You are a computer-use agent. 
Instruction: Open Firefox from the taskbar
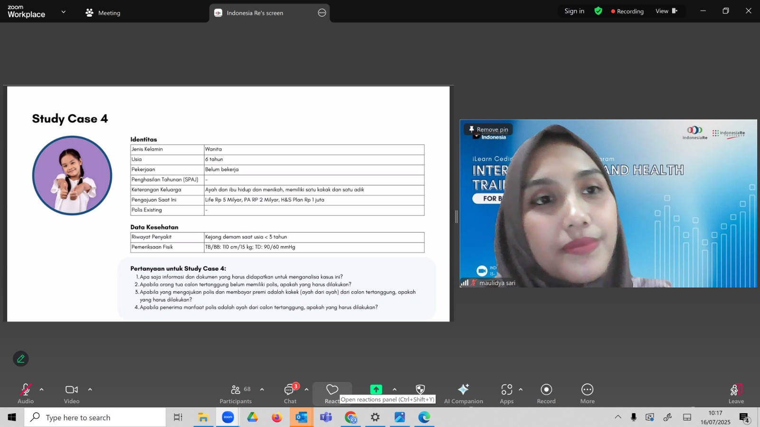(x=277, y=418)
